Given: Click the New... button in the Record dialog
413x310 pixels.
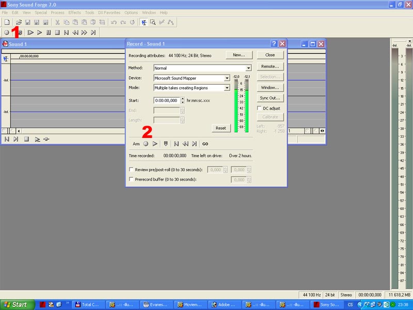Looking at the screenshot, I should click(239, 55).
